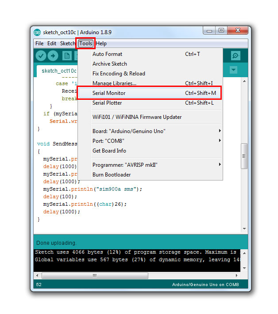Click console horizontal scrollbar right arrow
This screenshot has height=314, width=278.
point(237,275)
